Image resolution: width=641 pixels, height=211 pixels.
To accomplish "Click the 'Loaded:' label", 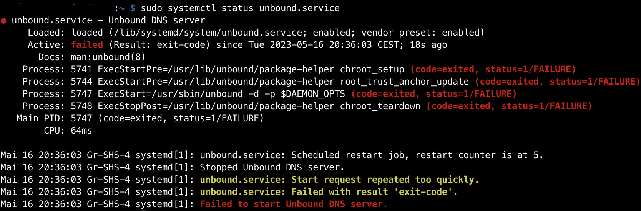I will coord(46,33).
